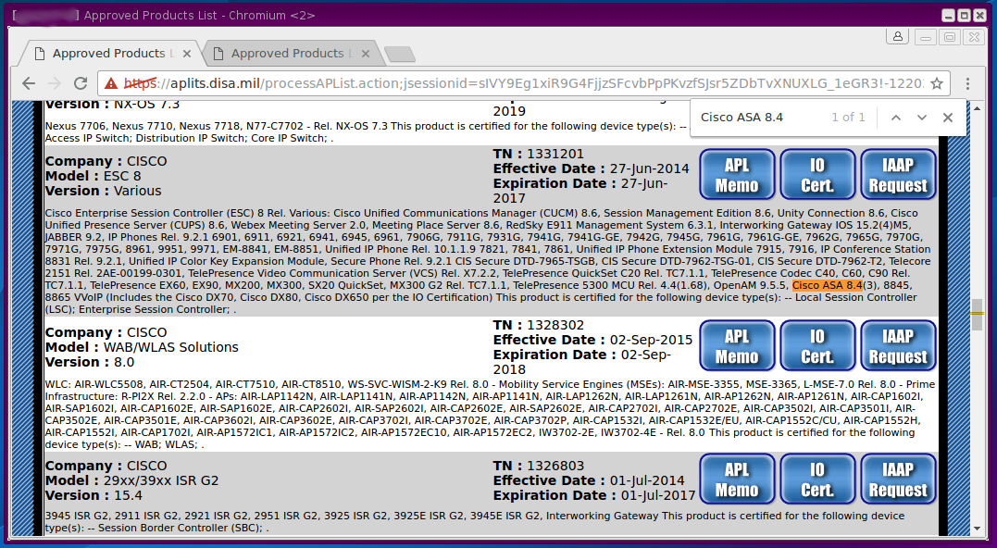Go to previous find result

click(x=895, y=118)
